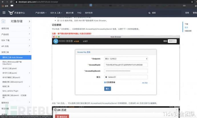
Task: Click the browser address bar URL
Action: pos(38,2)
